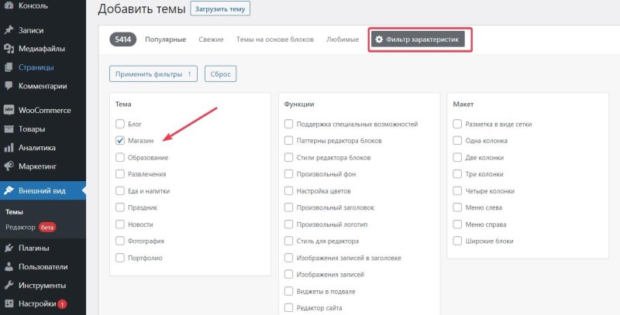Open the Плагины plug icon
Image resolution: width=620 pixels, height=315 pixels.
[x=9, y=248]
